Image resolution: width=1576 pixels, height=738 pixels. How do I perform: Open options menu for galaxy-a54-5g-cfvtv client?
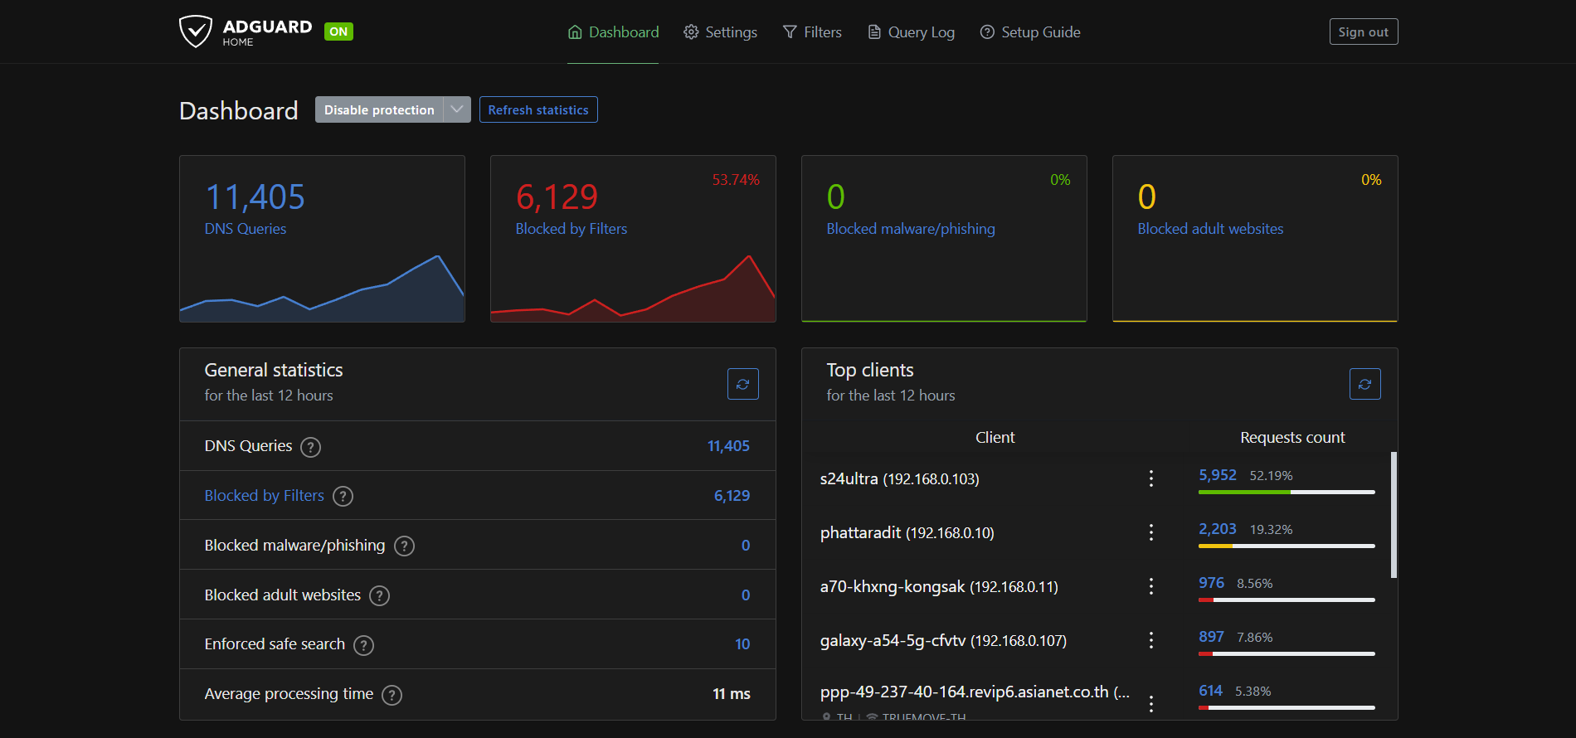click(x=1150, y=640)
